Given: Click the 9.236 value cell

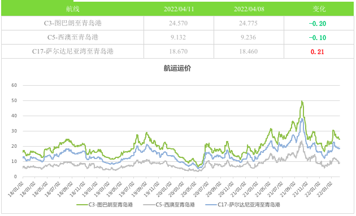Looking at the screenshot, I should [x=249, y=37].
